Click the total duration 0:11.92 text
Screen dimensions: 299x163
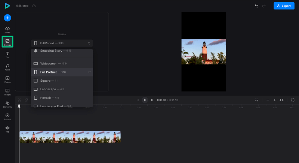174,100
